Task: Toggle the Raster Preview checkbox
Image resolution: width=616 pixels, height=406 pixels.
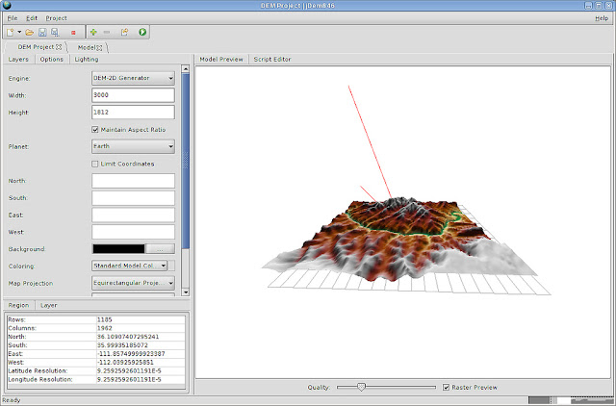Action: [x=446, y=387]
